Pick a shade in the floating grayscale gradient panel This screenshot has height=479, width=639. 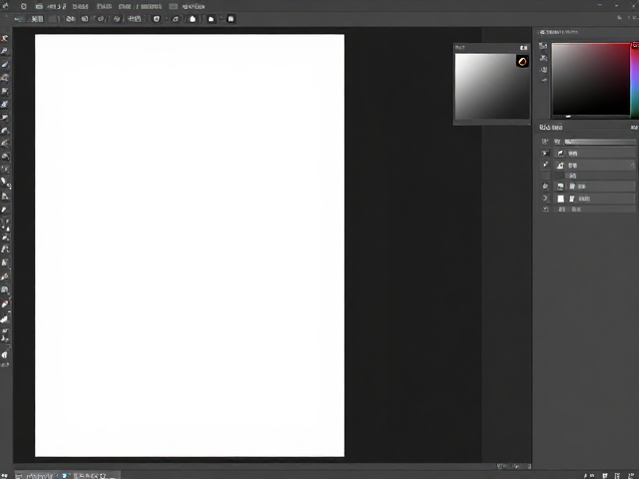[x=492, y=87]
